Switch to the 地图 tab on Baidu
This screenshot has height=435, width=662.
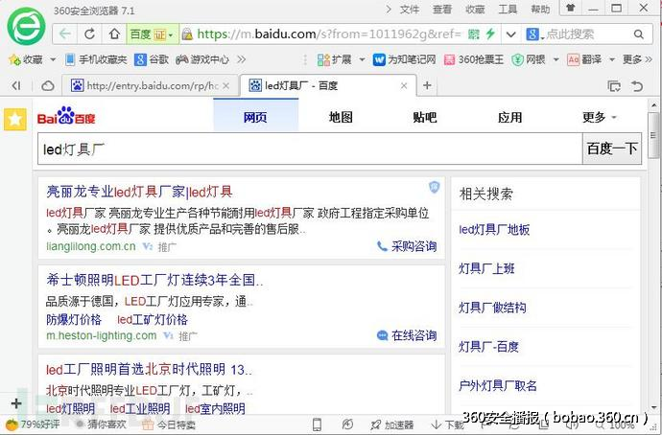341,118
